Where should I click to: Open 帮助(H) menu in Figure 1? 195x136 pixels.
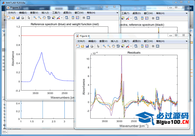pos(91,13)
